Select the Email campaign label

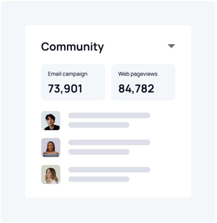click(68, 74)
